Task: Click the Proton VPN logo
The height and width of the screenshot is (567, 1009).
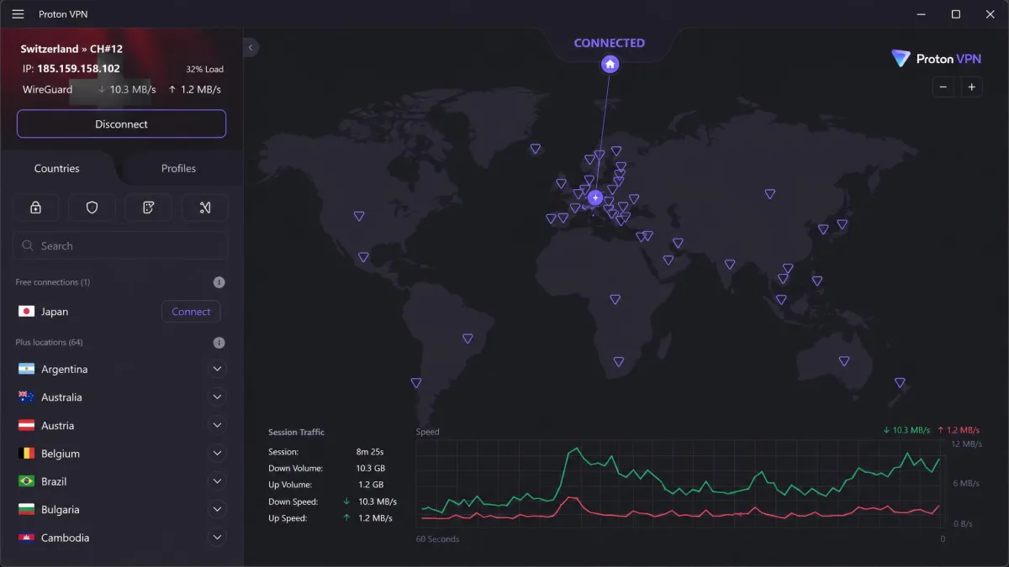Action: [936, 59]
